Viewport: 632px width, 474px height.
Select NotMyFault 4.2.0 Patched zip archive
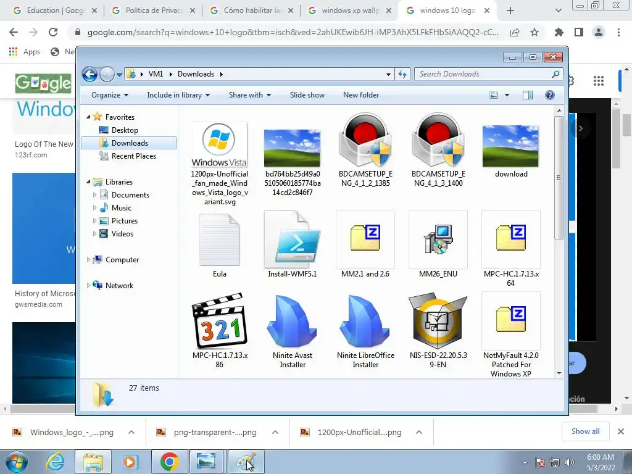(x=510, y=320)
